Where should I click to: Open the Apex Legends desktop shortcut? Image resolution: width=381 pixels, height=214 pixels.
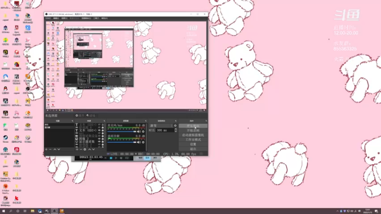tap(17, 30)
